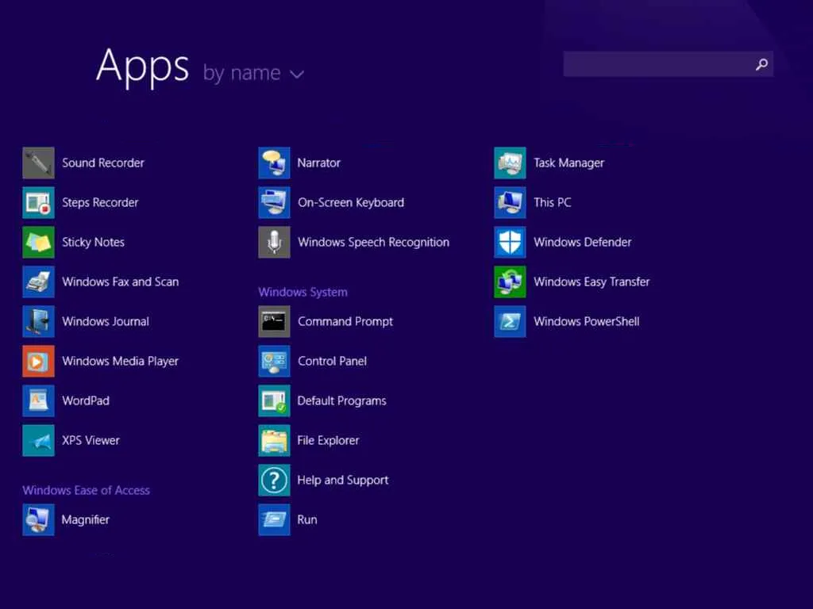813x609 pixels.
Task: Select the 'Task Manager' label
Action: [x=569, y=163]
